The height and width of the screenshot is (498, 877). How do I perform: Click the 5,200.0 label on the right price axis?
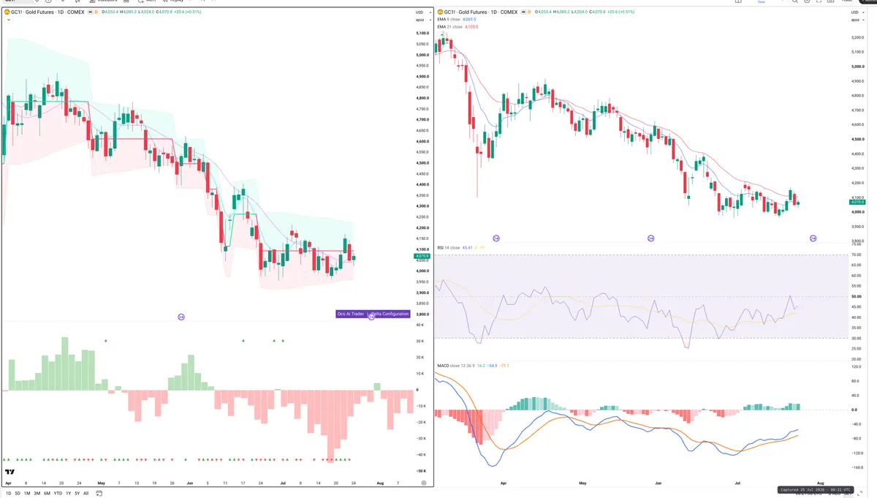point(857,37)
